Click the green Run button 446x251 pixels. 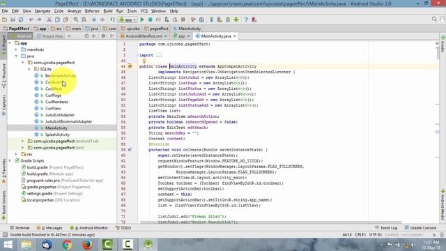(142, 20)
